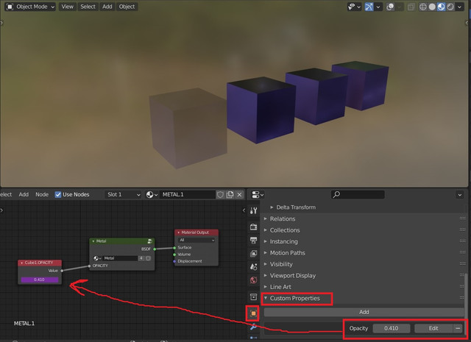Open the Add menu in the viewport

point(107,7)
